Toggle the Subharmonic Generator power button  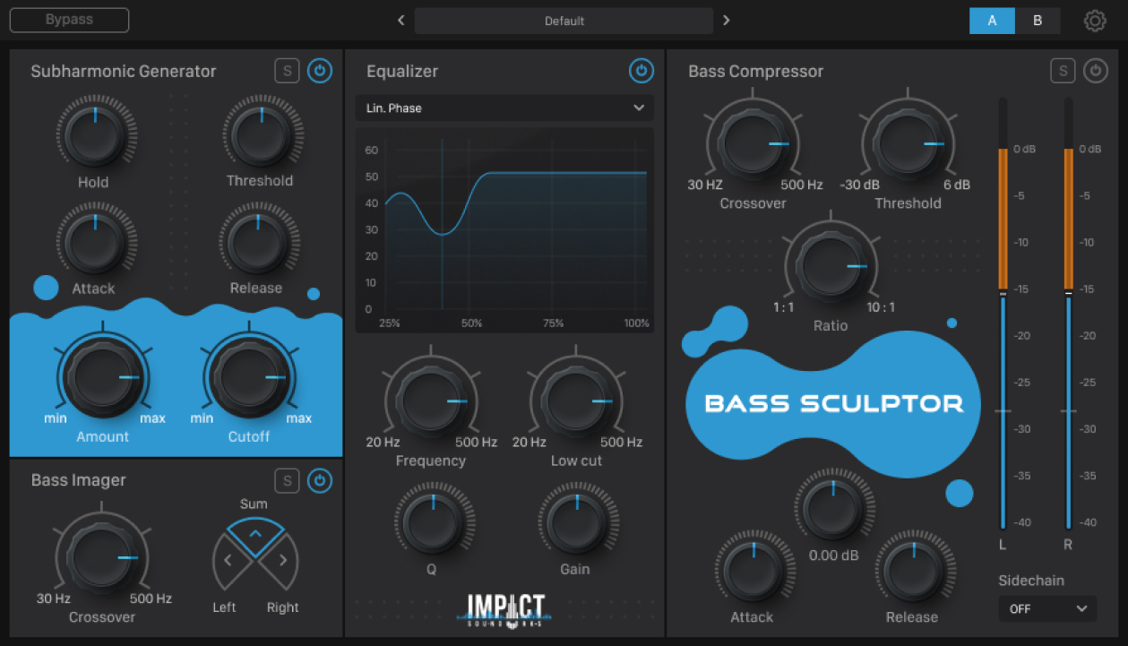click(320, 71)
